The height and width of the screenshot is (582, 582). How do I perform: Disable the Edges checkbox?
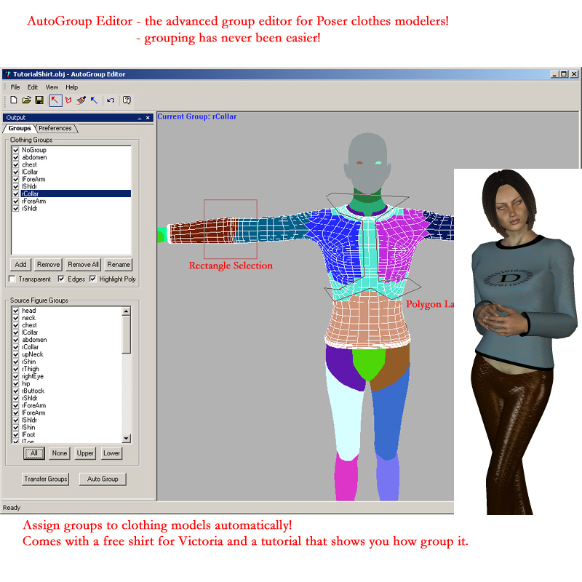tap(61, 279)
